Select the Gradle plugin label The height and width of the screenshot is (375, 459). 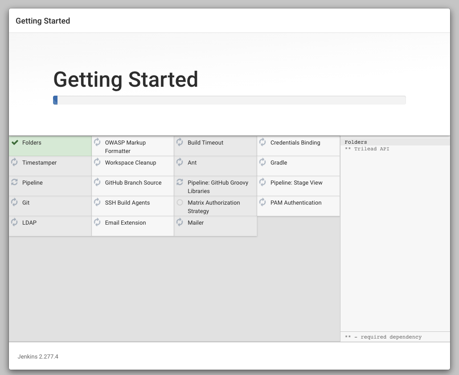279,162
